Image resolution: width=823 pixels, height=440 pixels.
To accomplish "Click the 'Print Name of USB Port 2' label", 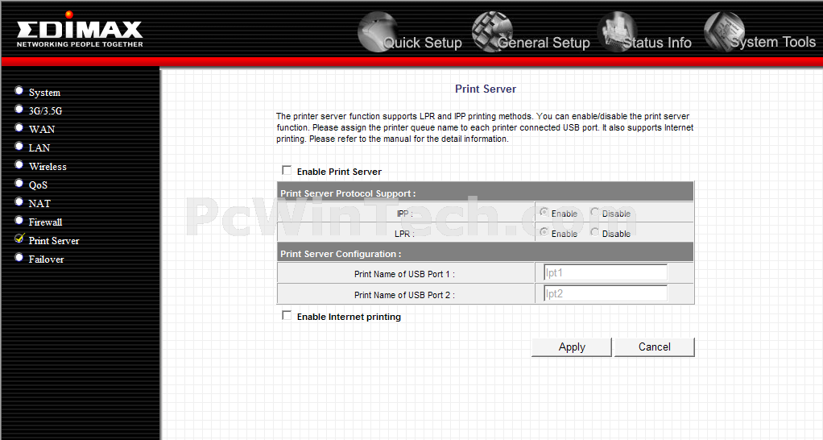I will [404, 295].
